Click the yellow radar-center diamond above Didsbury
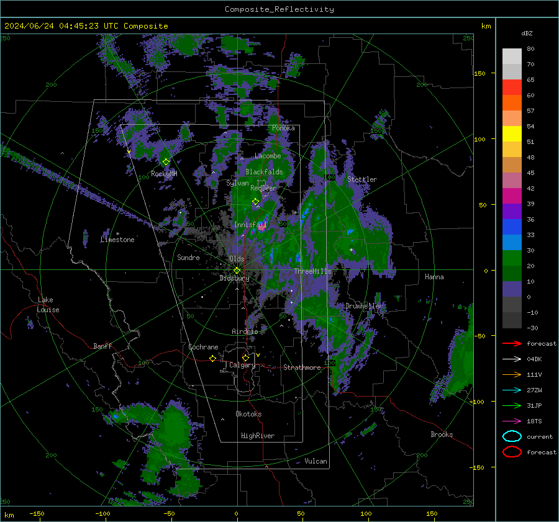Screen dimensions: 559x522 click(237, 271)
